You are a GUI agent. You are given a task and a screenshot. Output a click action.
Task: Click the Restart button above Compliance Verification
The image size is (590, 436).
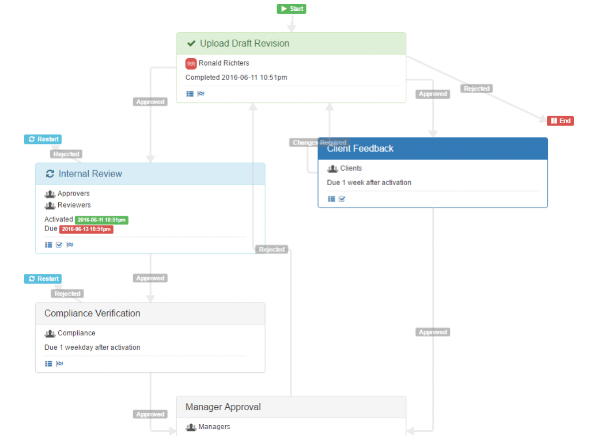coord(43,279)
